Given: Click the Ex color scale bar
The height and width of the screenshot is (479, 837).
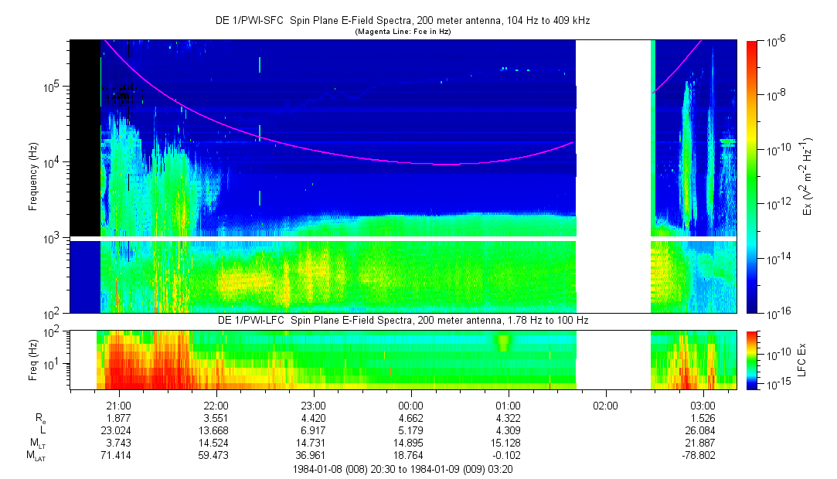Looking at the screenshot, I should pos(753,176).
